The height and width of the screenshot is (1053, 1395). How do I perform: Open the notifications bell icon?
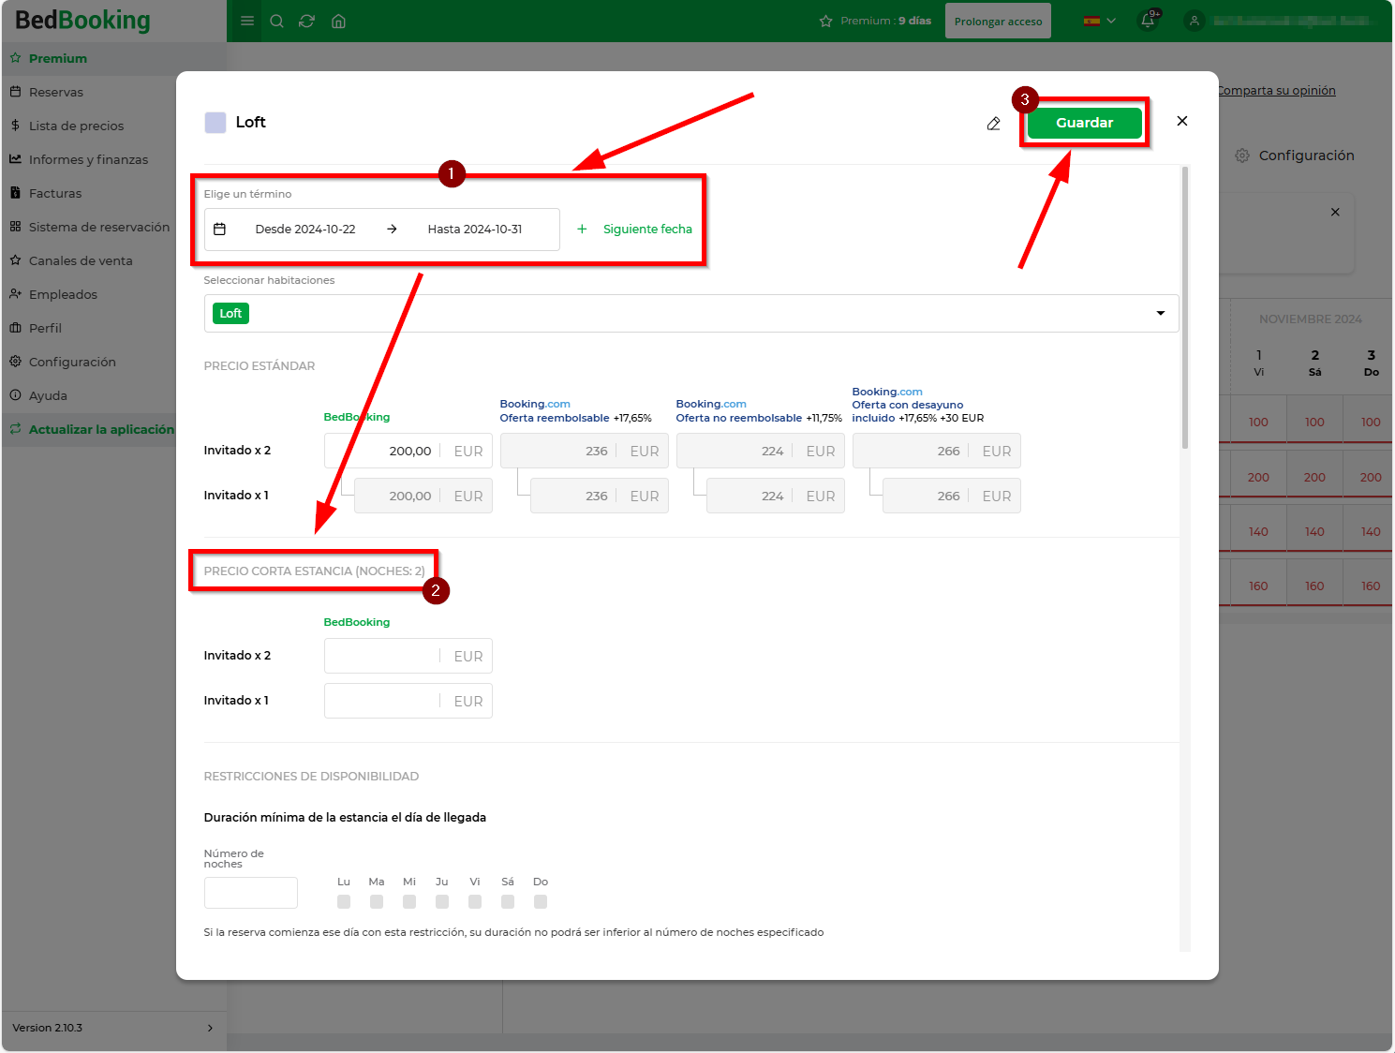pyautogui.click(x=1148, y=20)
